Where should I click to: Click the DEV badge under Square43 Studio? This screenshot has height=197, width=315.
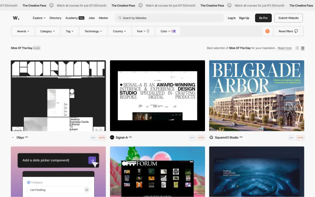pyautogui.click(x=291, y=138)
